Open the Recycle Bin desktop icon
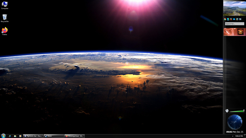Screen dimensions: 246x138 pos(5,18)
